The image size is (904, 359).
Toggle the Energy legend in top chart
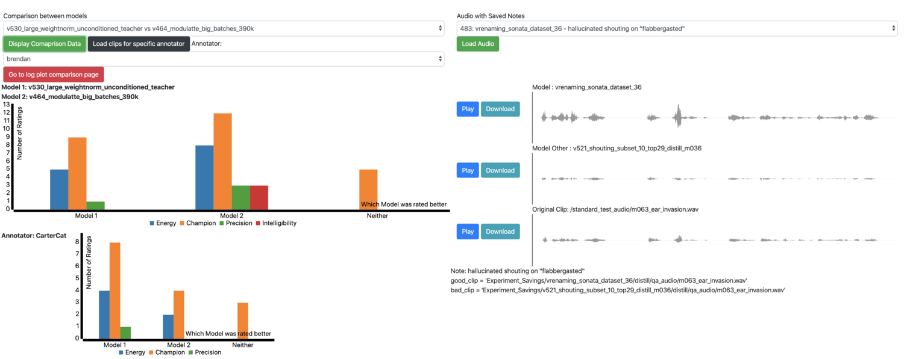163,223
